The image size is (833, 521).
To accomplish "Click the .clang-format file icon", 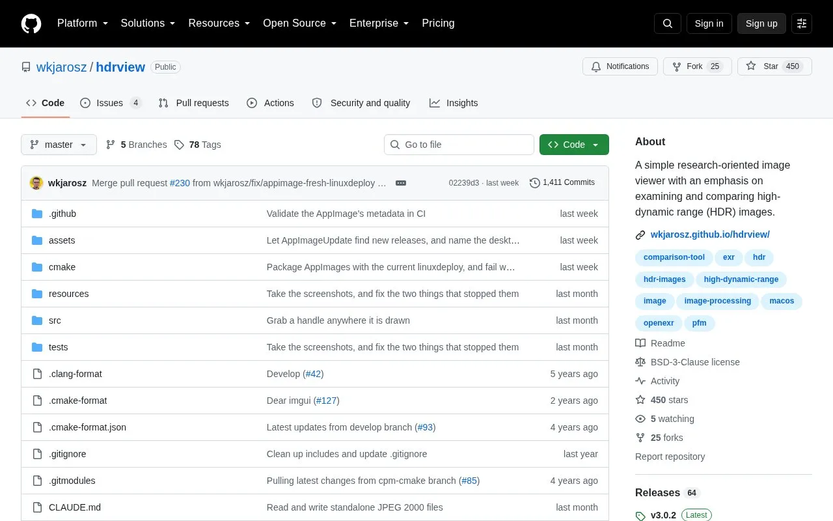I will click(x=37, y=374).
